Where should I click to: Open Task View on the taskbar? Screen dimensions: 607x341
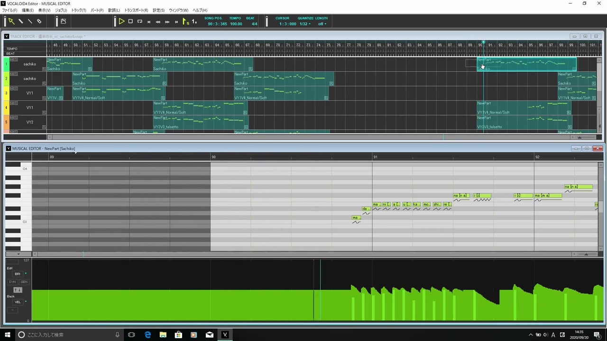click(132, 335)
